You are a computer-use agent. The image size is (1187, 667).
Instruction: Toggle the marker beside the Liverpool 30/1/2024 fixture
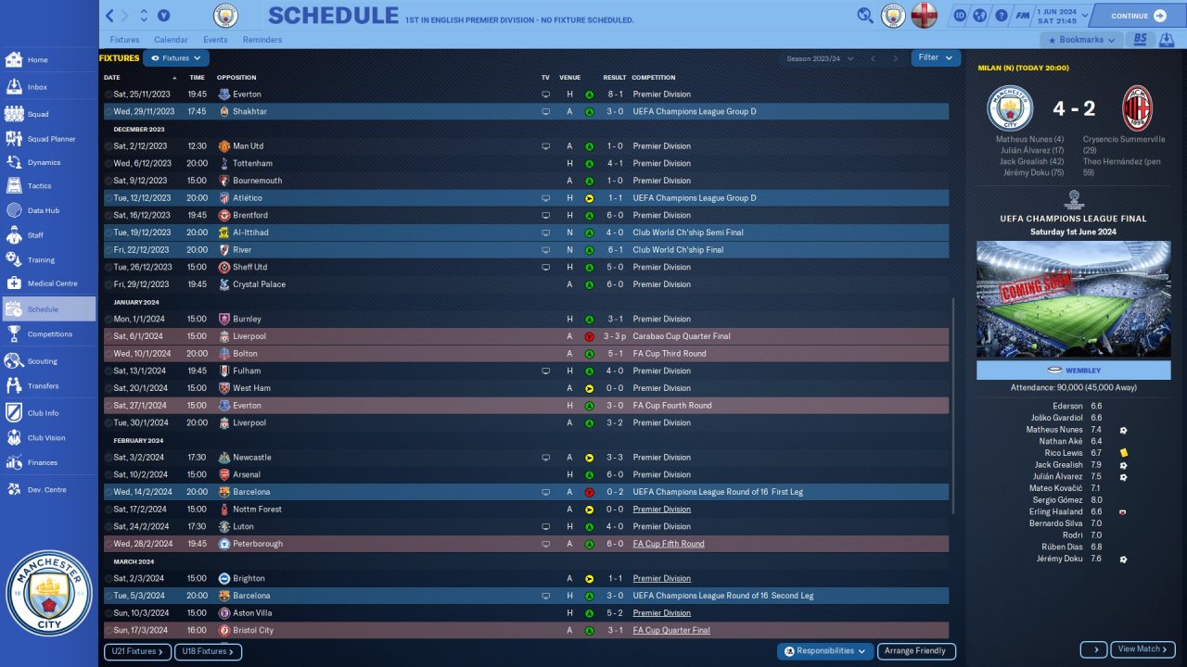coord(108,422)
